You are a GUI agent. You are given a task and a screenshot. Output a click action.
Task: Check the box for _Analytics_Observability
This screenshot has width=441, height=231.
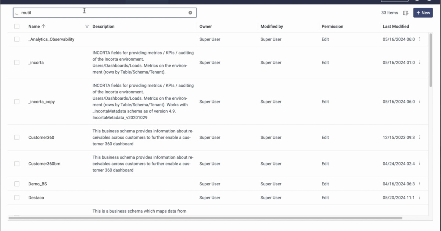(17, 39)
